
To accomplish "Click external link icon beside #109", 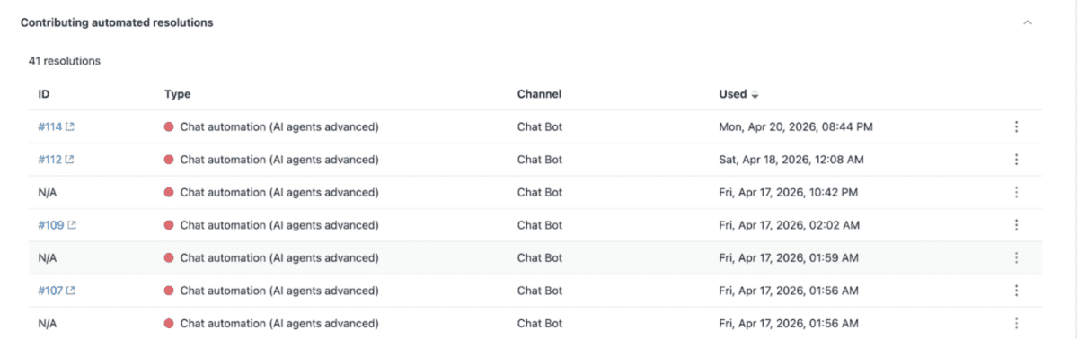I will (72, 225).
